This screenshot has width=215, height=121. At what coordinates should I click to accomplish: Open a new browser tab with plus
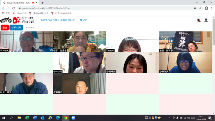42,3
